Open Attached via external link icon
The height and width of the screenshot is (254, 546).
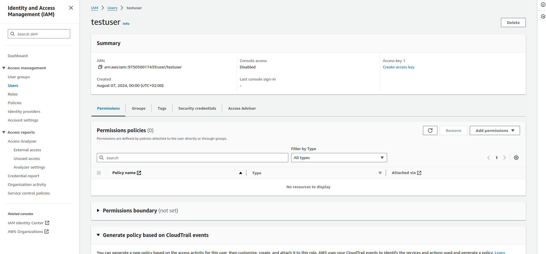click(x=419, y=173)
